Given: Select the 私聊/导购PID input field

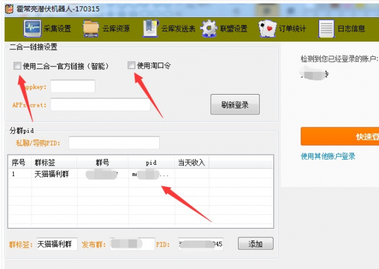Looking at the screenshot, I should click(114, 143).
